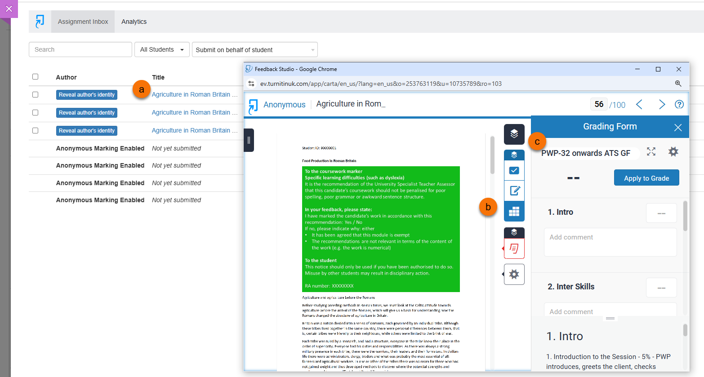The image size is (704, 377).
Task: Click the red similarity report icon
Action: tap(514, 248)
